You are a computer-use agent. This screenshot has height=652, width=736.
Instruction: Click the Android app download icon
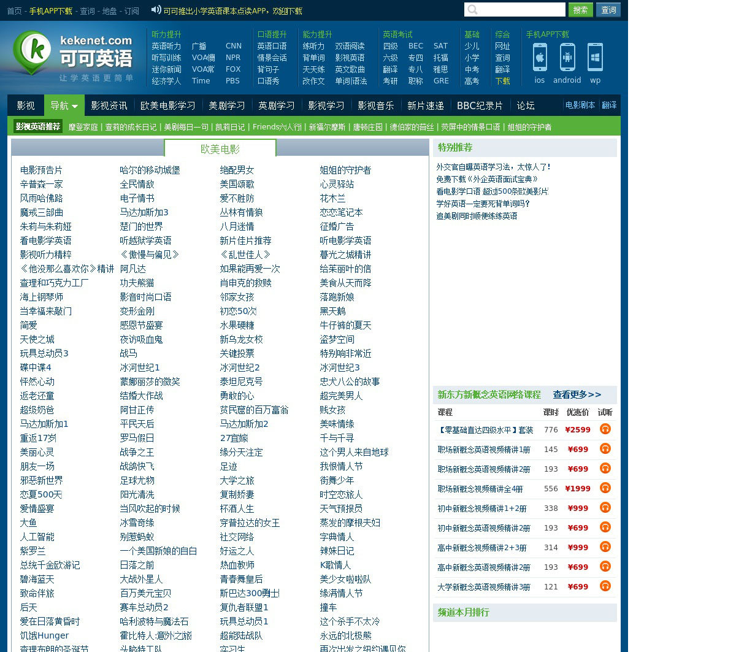(567, 58)
